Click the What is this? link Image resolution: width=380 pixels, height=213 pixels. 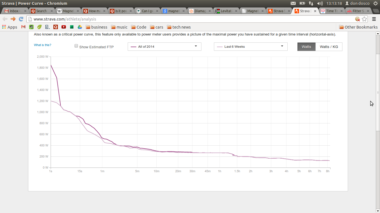coord(43,45)
